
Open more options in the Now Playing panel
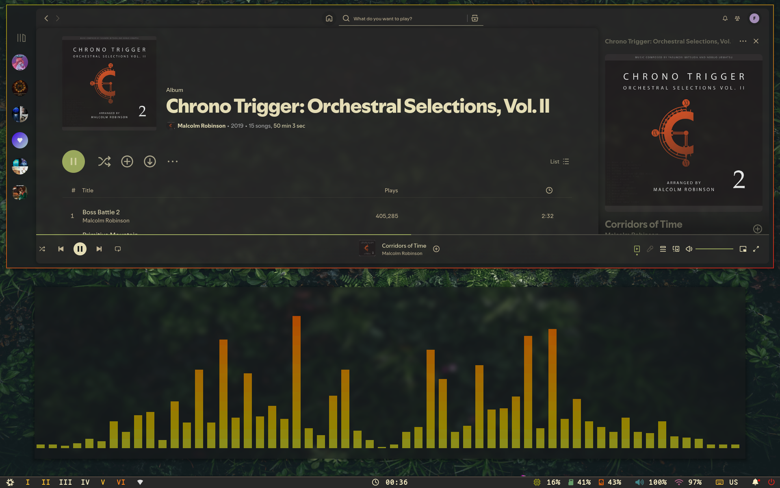click(743, 41)
